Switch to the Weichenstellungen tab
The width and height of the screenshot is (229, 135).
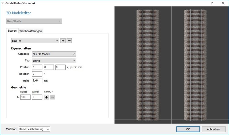pyautogui.click(x=31, y=31)
